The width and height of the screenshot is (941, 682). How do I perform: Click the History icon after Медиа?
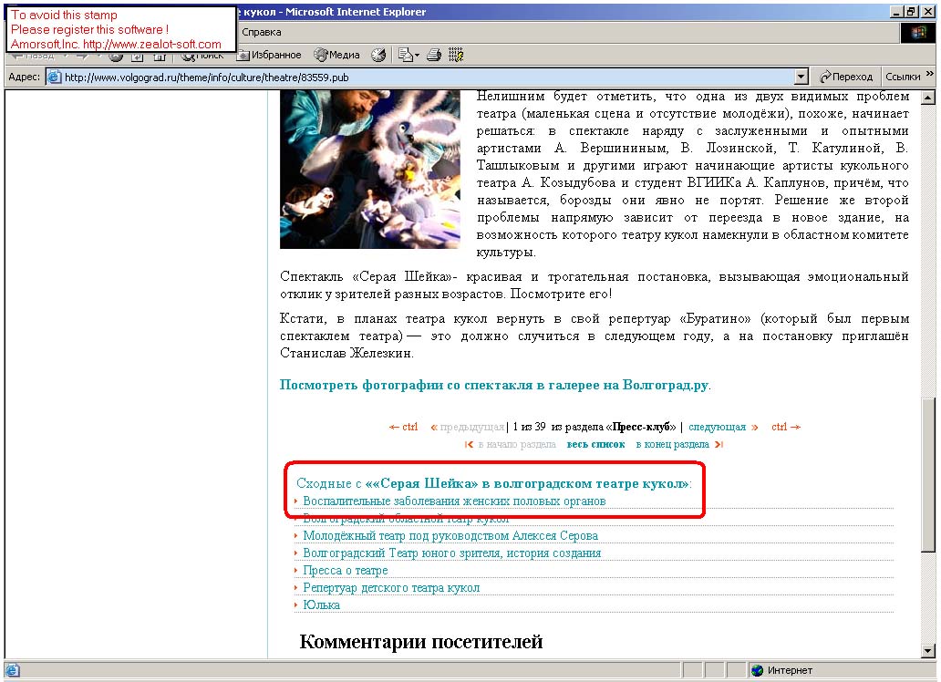tap(377, 55)
